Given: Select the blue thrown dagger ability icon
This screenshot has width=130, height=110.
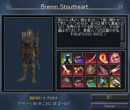Looking at the screenshot, I should 103,70.
